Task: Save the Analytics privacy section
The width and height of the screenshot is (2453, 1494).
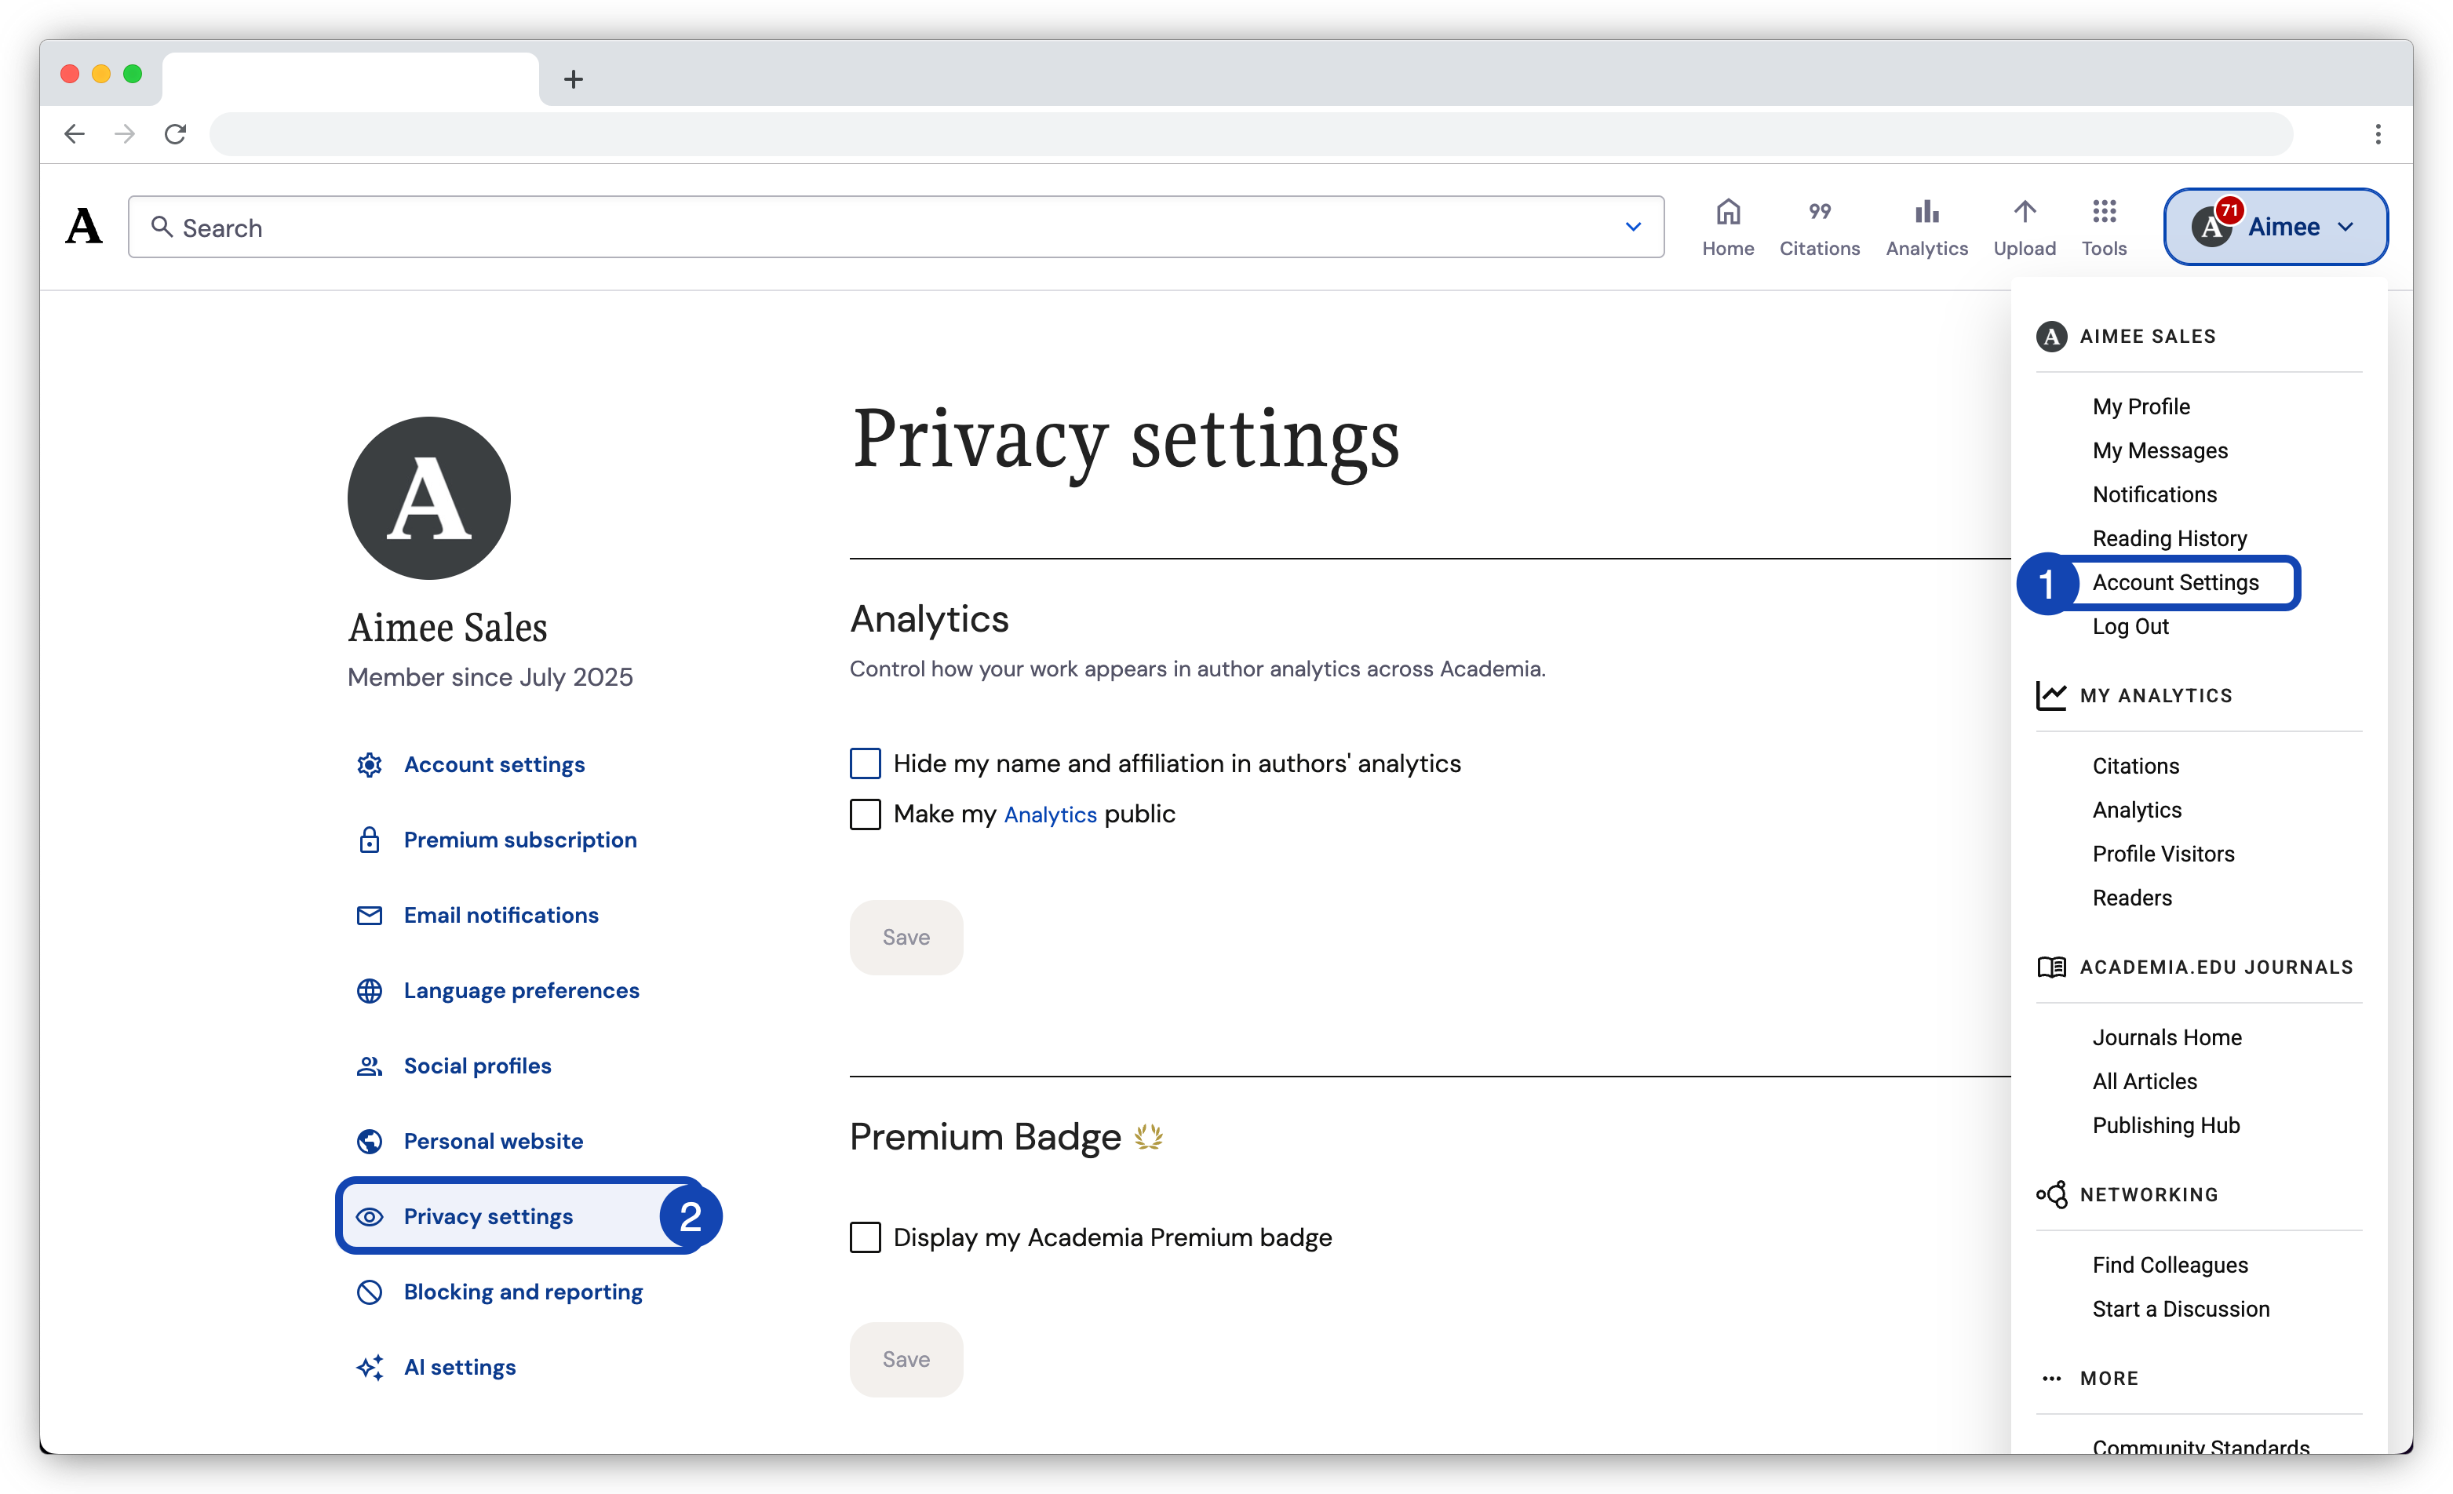Action: tap(905, 938)
